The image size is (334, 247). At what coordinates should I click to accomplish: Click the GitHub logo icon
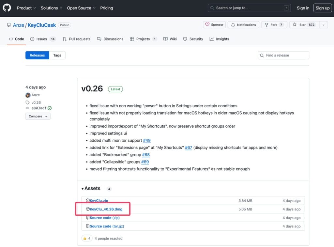pos(7,8)
